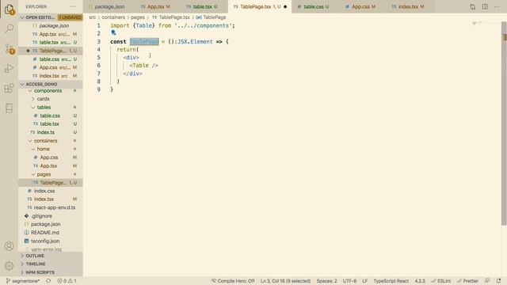The height and width of the screenshot is (285, 507).
Task: Click the editor's vertical scrollbar
Action: point(504,123)
